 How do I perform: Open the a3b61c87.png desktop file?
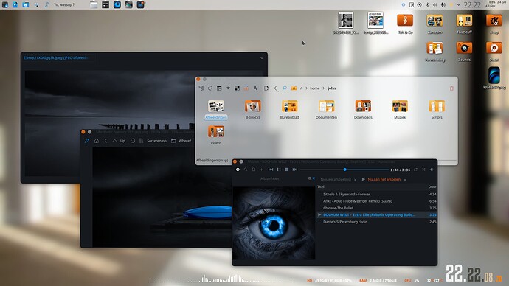pyautogui.click(x=494, y=78)
